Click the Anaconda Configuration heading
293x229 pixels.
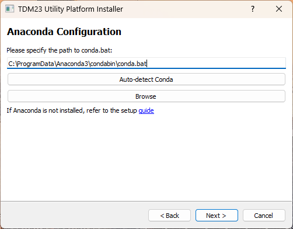click(x=64, y=32)
